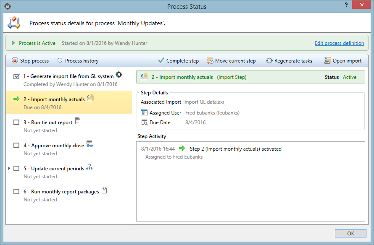Check the Run tie out report checkbox
The height and width of the screenshot is (245, 374).
(x=16, y=122)
